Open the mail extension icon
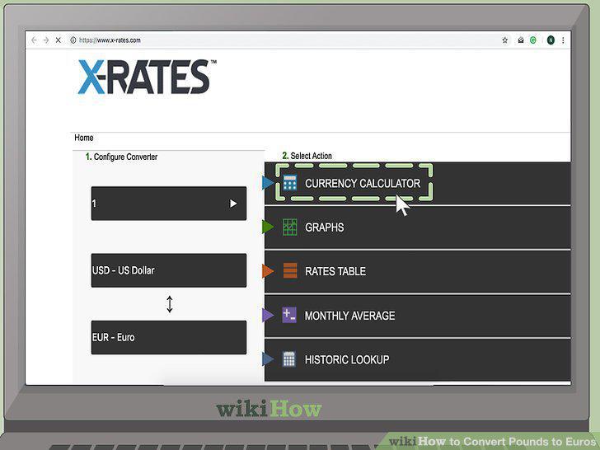The width and height of the screenshot is (600, 450). click(521, 40)
